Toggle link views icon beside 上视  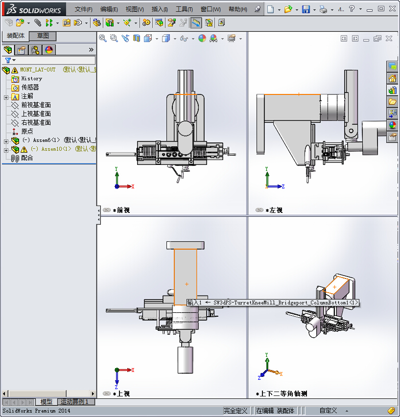107,394
